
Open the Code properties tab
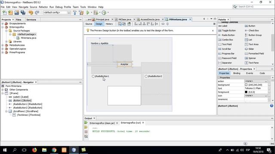262,73
